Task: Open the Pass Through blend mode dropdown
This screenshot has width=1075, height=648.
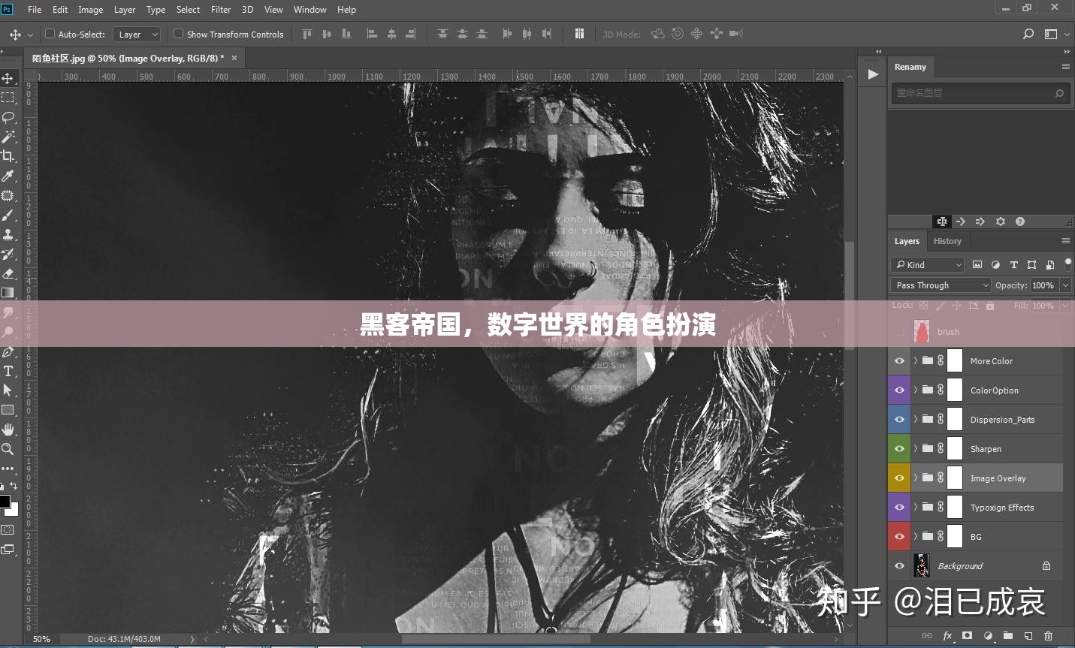Action: tap(941, 285)
